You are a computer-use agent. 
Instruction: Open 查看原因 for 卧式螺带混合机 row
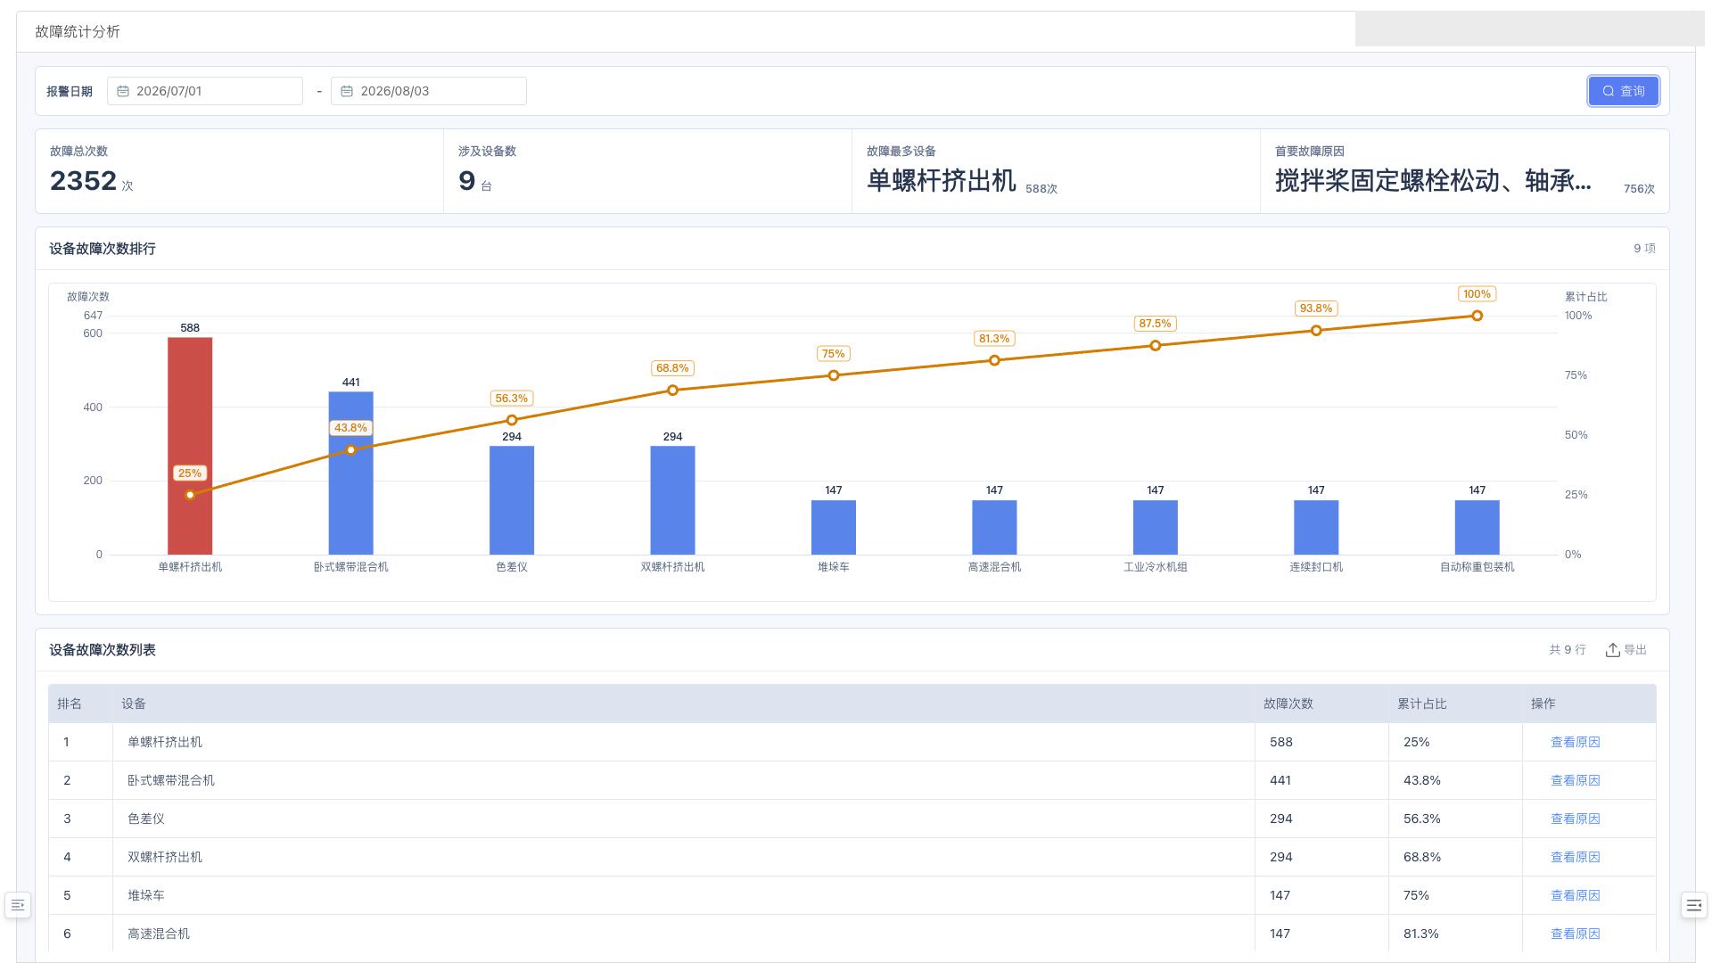coord(1575,780)
